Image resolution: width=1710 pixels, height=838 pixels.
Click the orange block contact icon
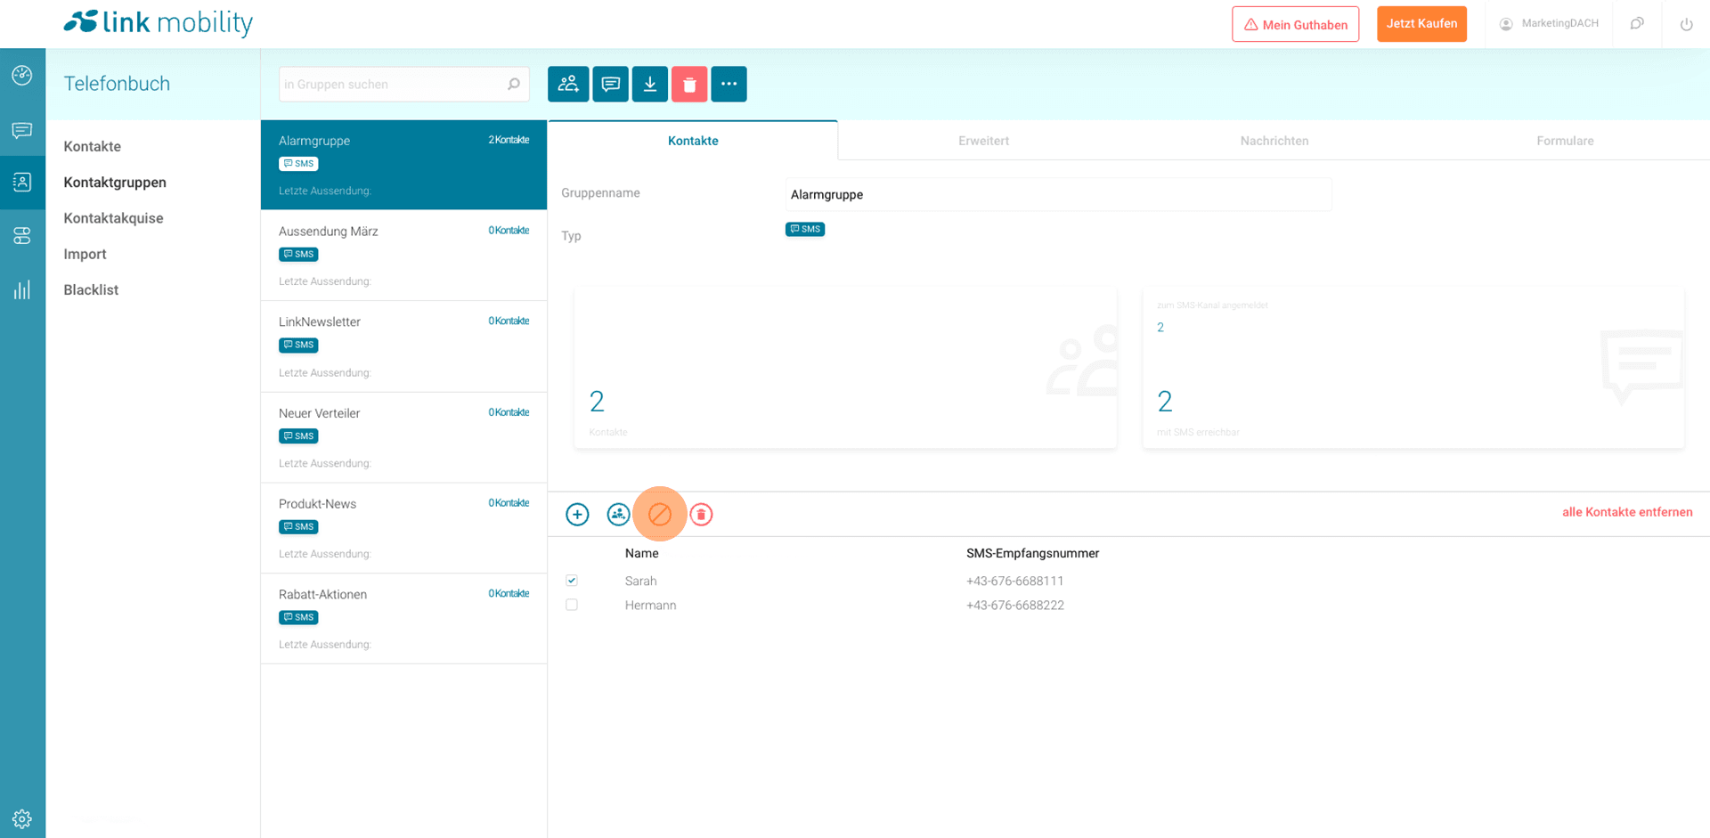click(x=660, y=515)
